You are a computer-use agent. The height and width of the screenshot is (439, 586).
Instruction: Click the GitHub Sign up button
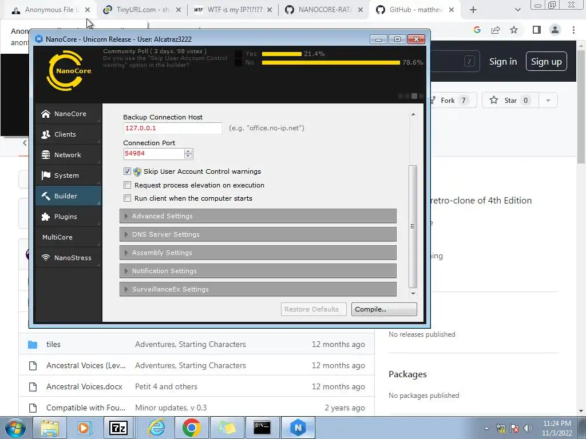tap(547, 62)
